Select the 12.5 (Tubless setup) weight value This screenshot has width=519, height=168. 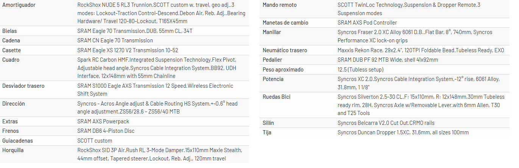tap(360, 70)
